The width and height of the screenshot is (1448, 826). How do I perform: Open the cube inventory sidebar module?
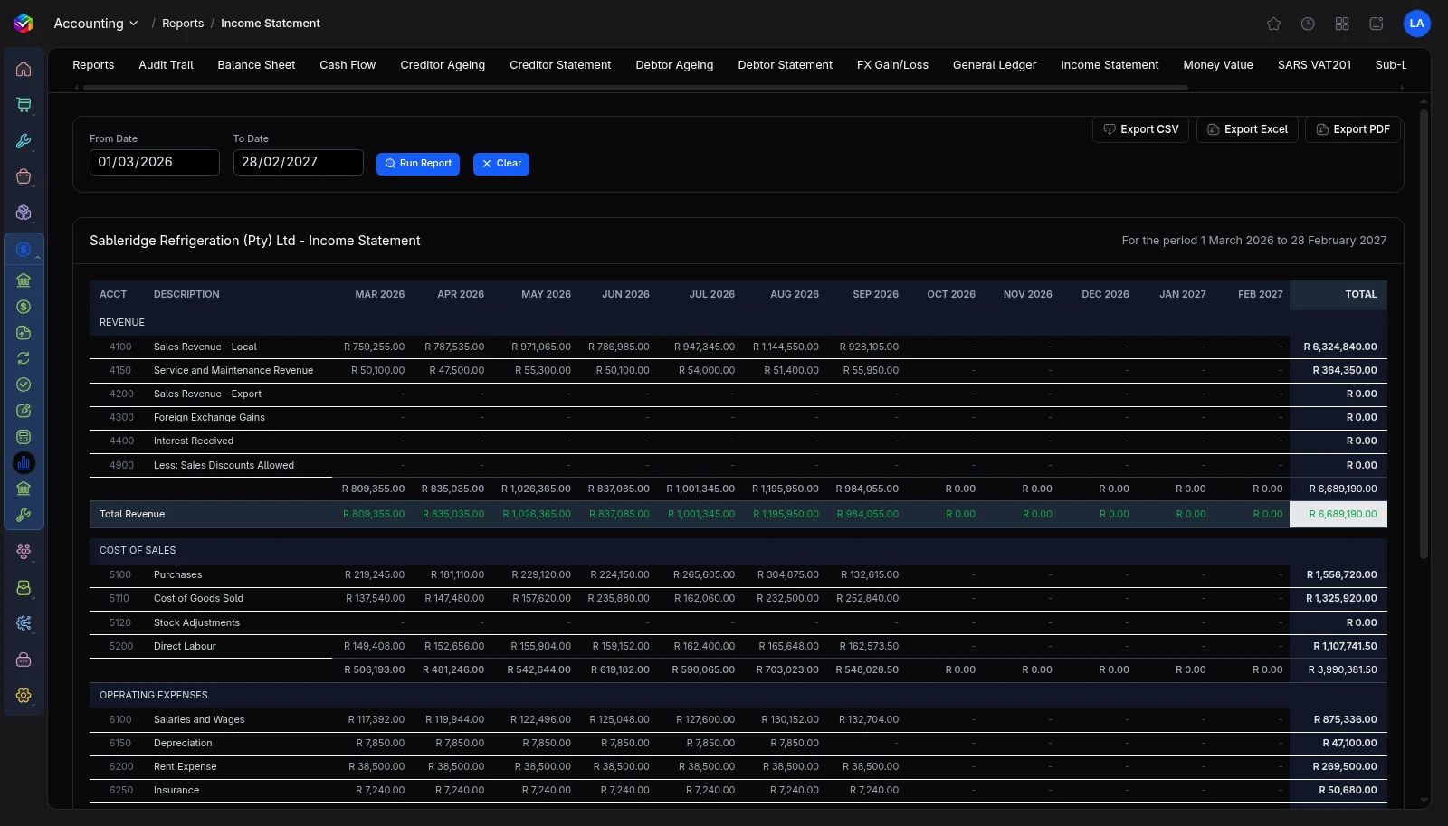click(x=24, y=213)
